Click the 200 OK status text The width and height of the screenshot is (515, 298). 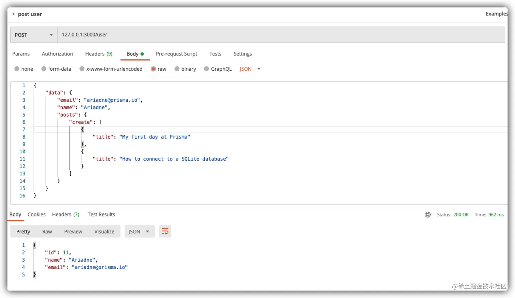click(461, 214)
